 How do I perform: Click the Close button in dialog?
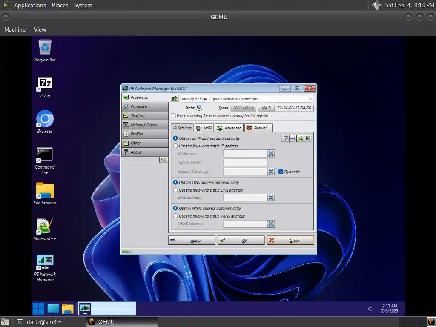click(290, 240)
